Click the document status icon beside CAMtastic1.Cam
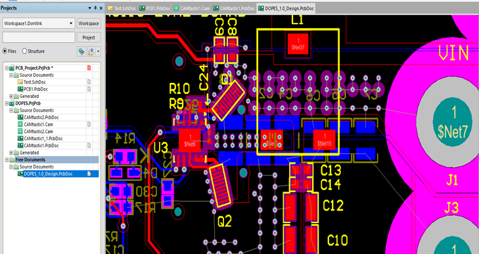Screen dimensions: 479x254 tap(89, 124)
